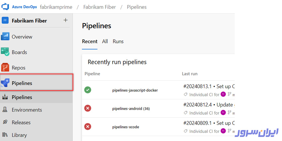Image resolution: width=282 pixels, height=141 pixels.
Task: Open Overview from the sidebar
Action: click(22, 37)
